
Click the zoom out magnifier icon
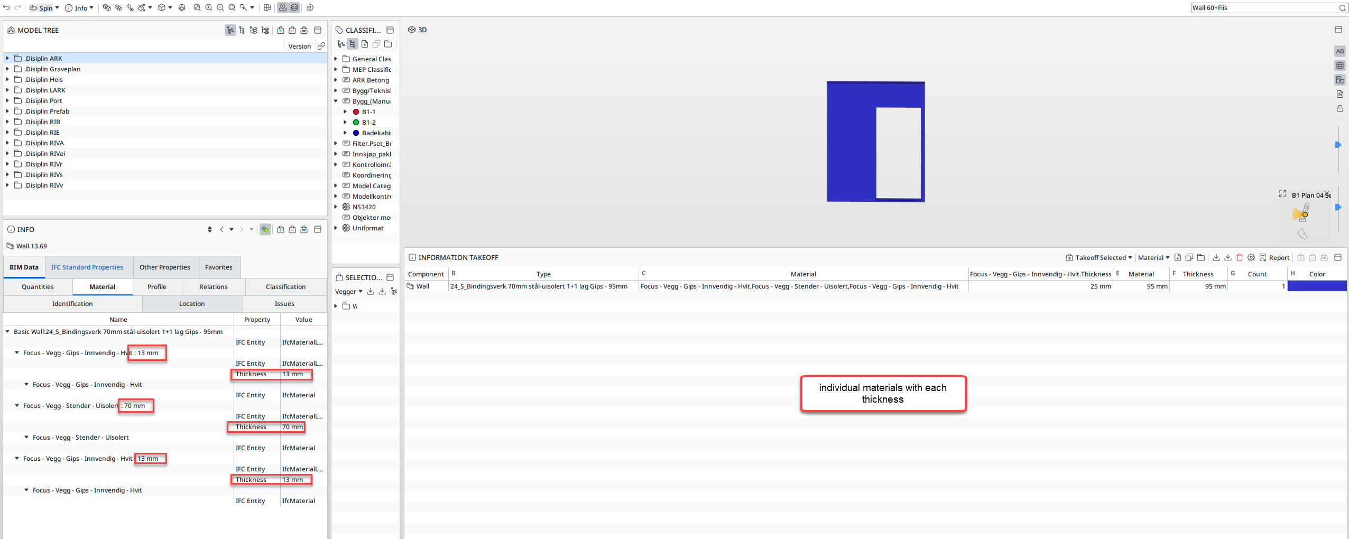coord(220,7)
